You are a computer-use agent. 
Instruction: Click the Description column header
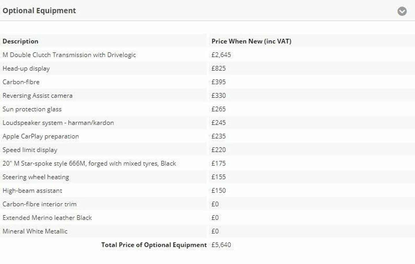pos(20,41)
